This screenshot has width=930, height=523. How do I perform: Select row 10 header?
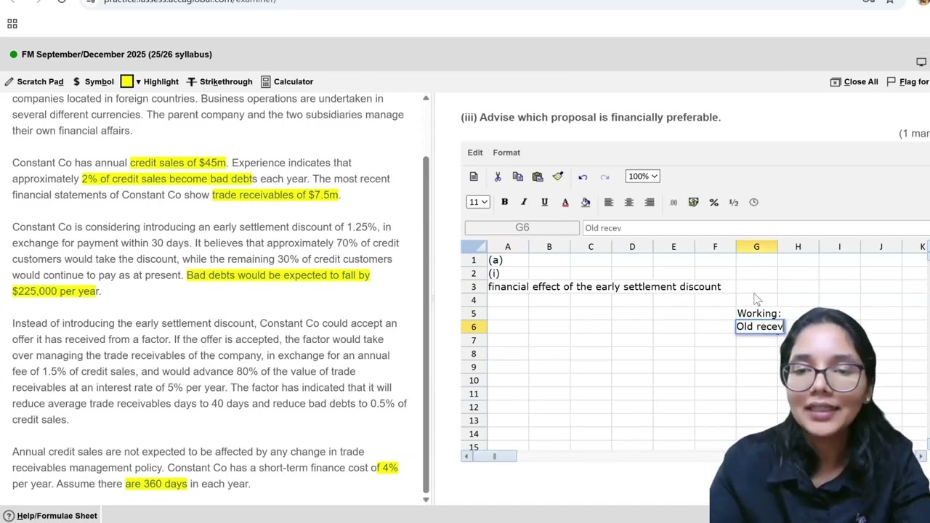click(x=474, y=381)
